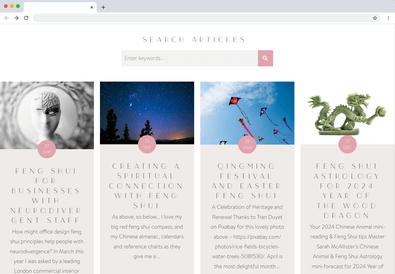This screenshot has height=274, width=395.
Task: Close the current browser tab
Action: (x=92, y=7)
